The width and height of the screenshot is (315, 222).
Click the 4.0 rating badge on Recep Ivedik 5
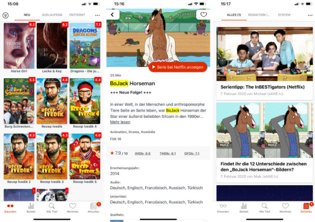(x=98, y=135)
